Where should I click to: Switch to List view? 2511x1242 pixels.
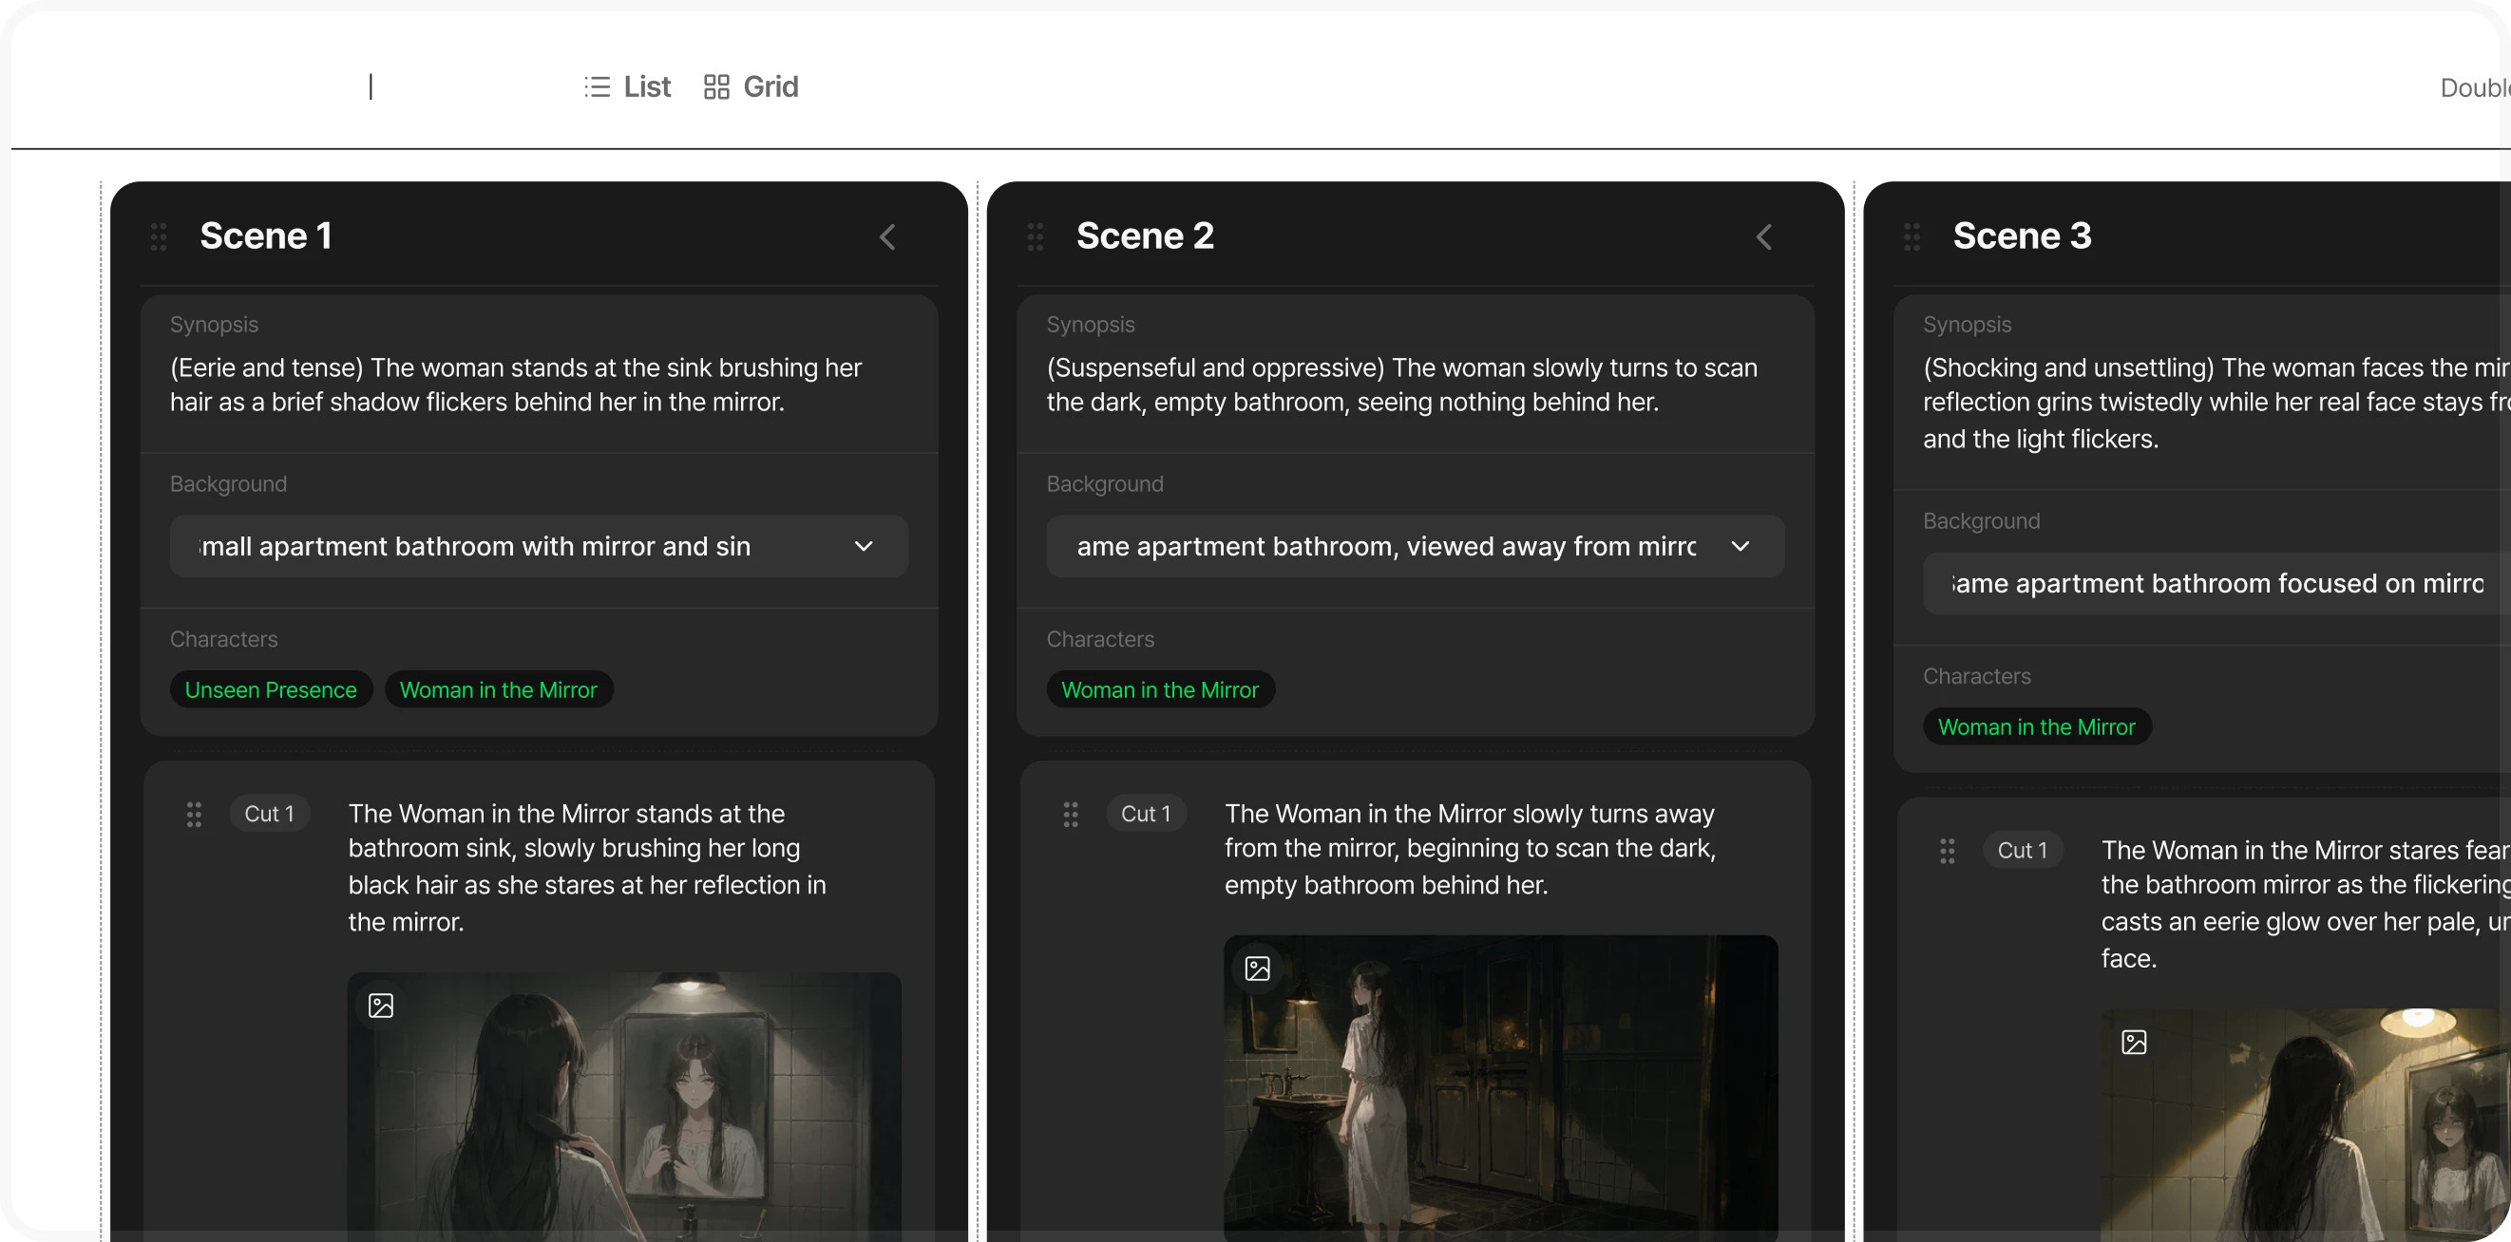pyautogui.click(x=627, y=86)
